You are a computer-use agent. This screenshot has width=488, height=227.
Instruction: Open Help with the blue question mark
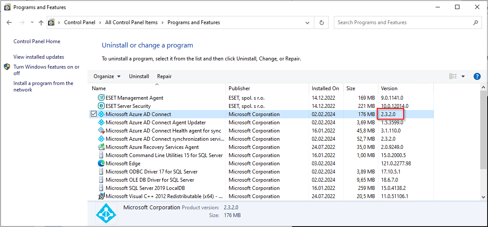[x=477, y=76]
